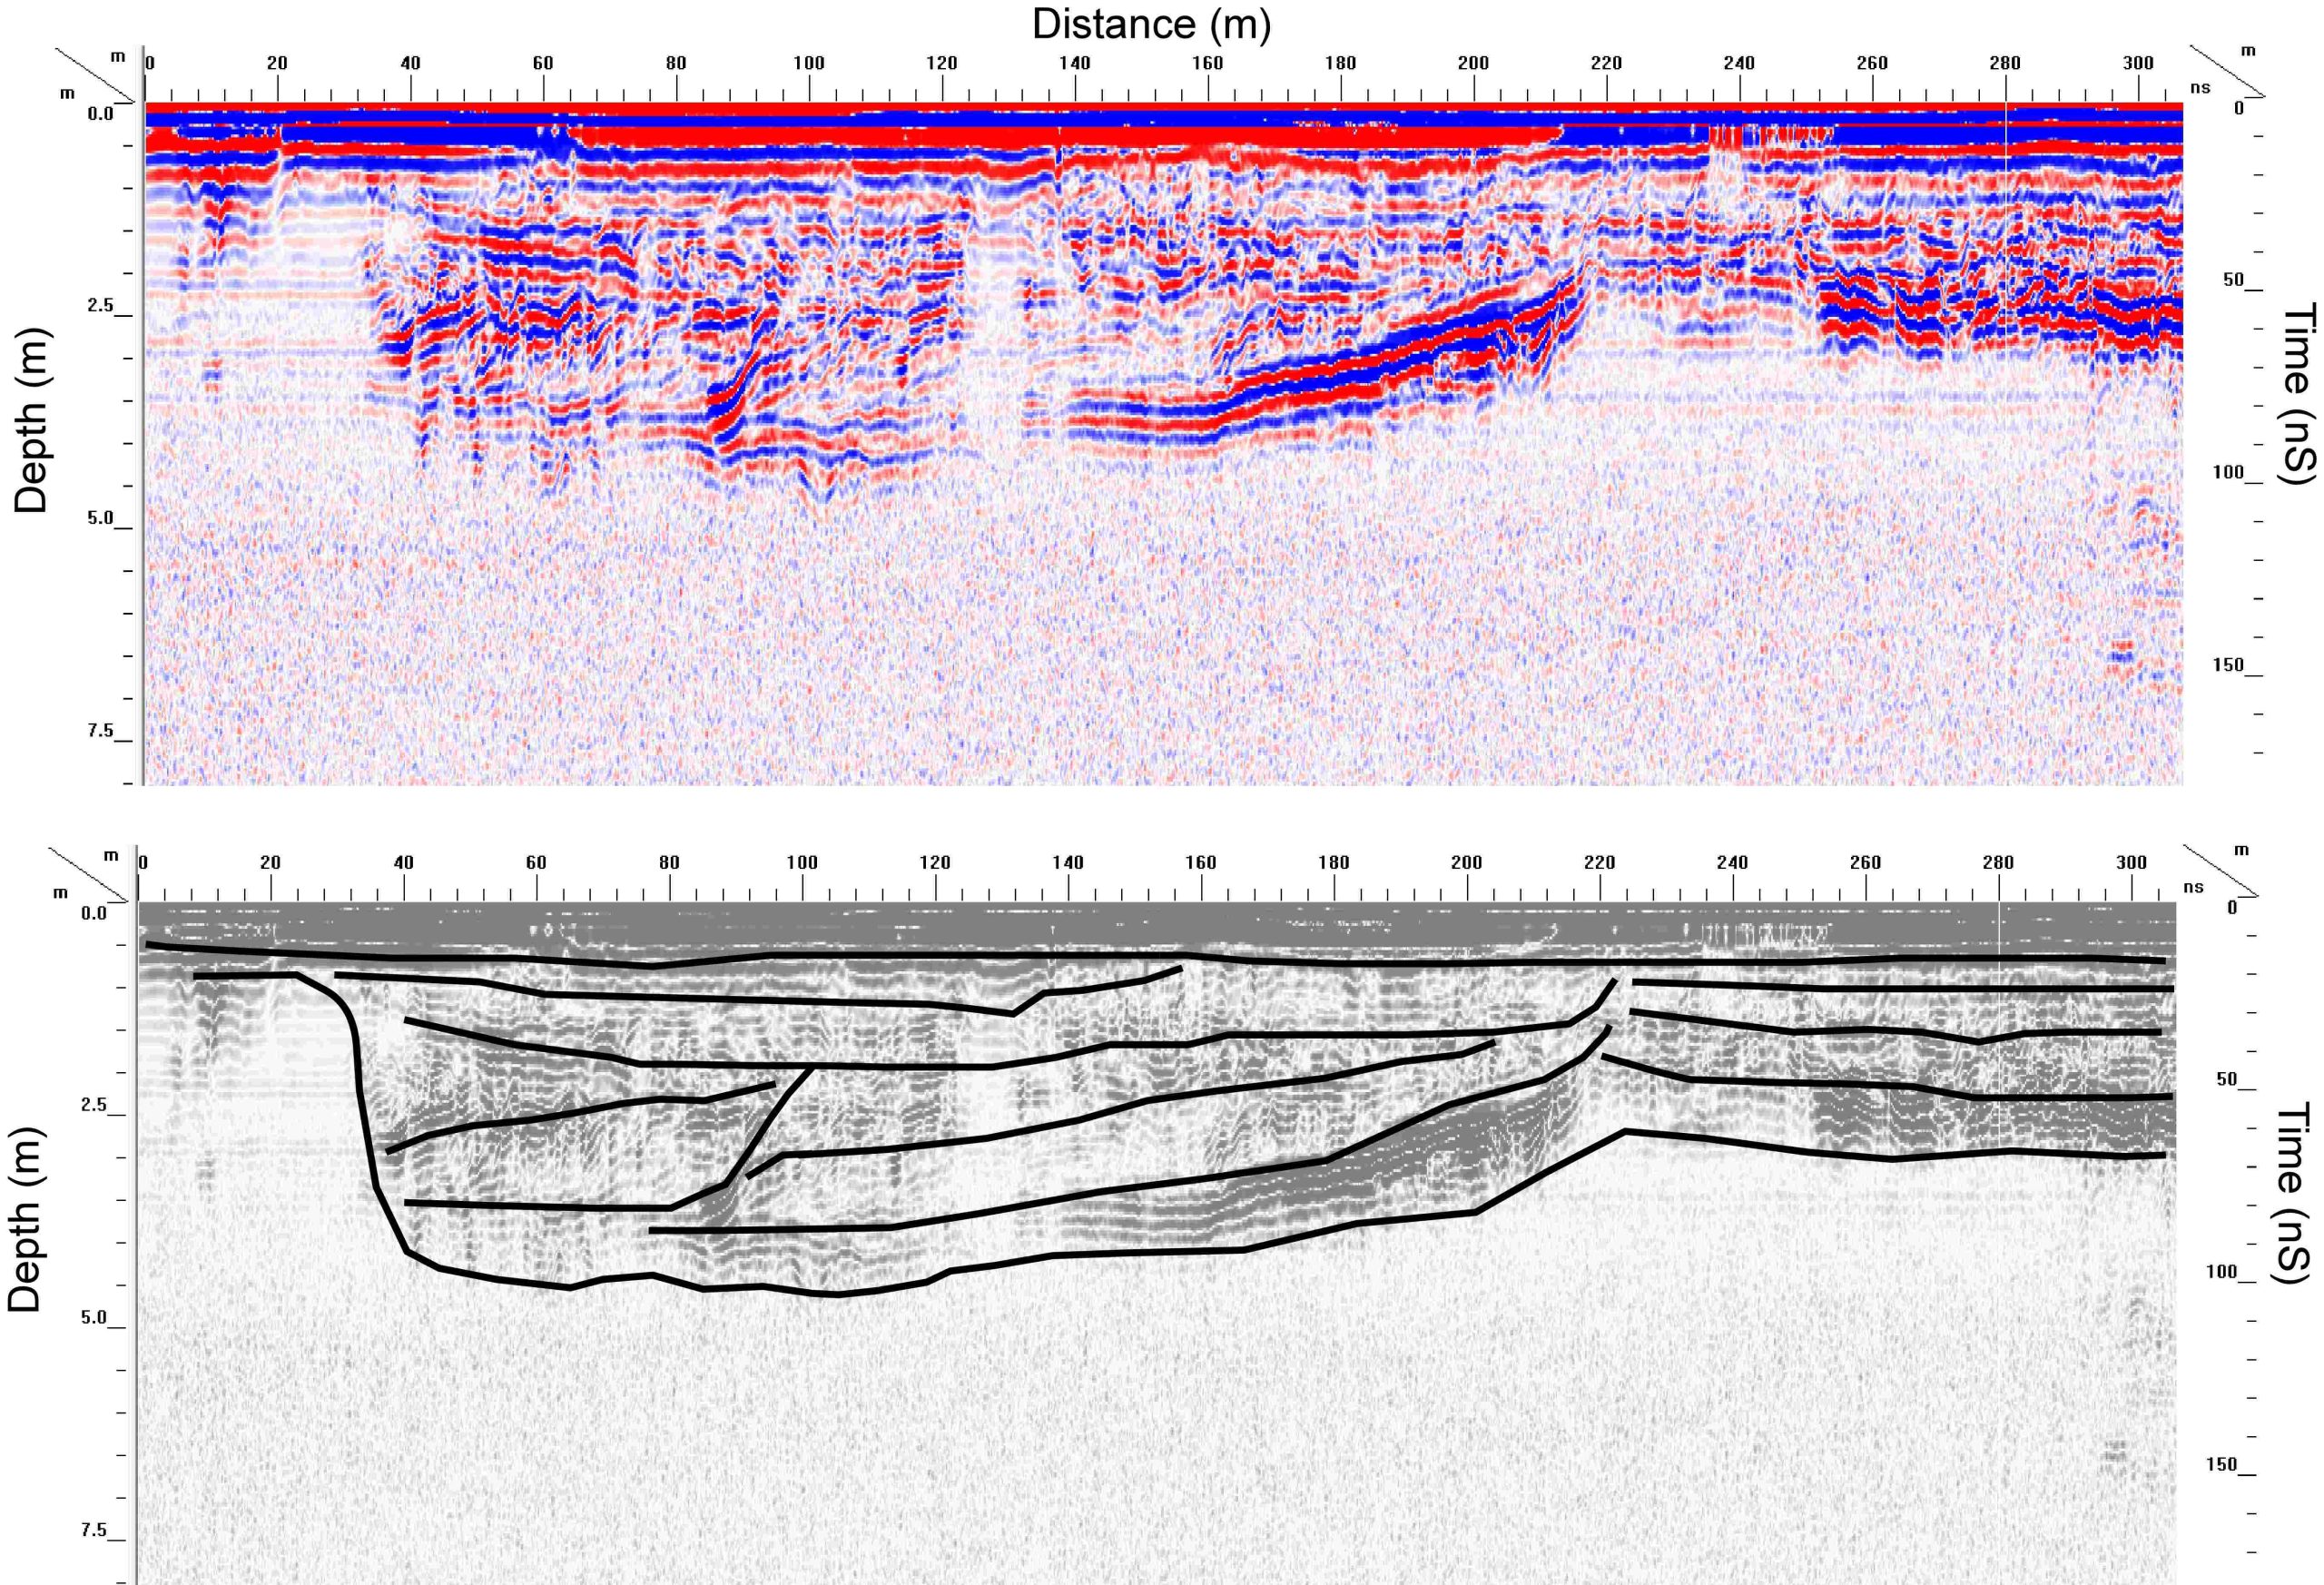Click the 200 m tick label on upper distance axis

(1473, 63)
